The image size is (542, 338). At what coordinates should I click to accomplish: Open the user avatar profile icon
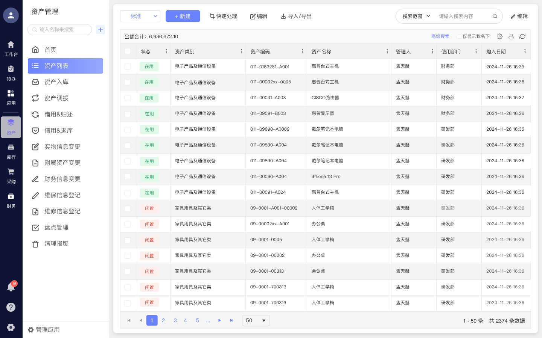11,15
